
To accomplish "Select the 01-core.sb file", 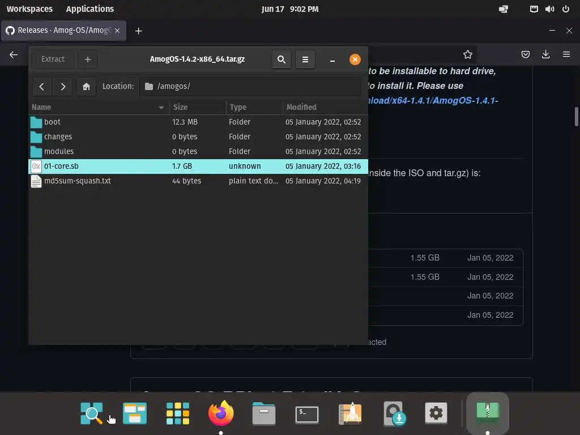I will [x=198, y=167].
